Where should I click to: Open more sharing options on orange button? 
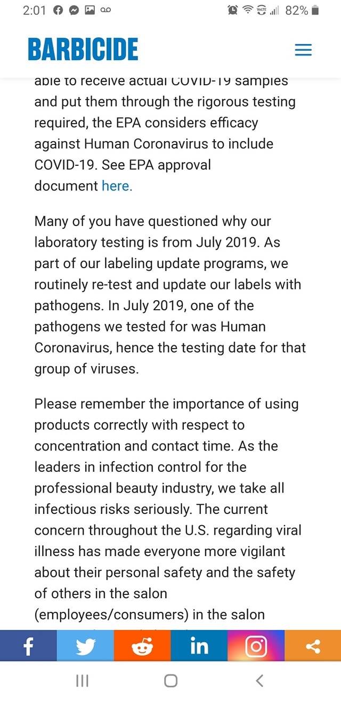point(313,646)
